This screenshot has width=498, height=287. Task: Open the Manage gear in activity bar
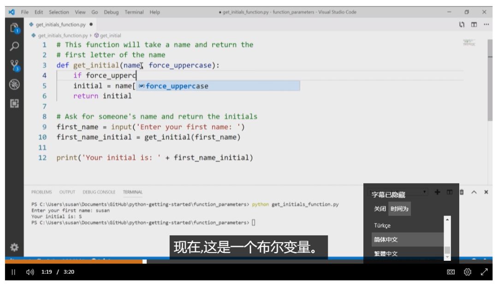pyautogui.click(x=14, y=247)
